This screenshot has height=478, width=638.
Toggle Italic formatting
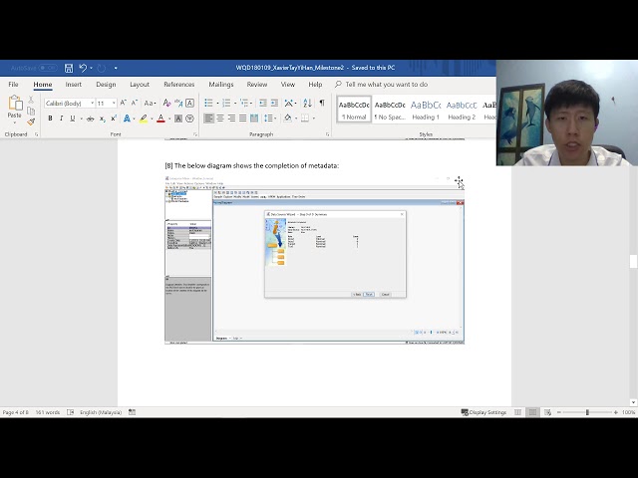point(61,119)
